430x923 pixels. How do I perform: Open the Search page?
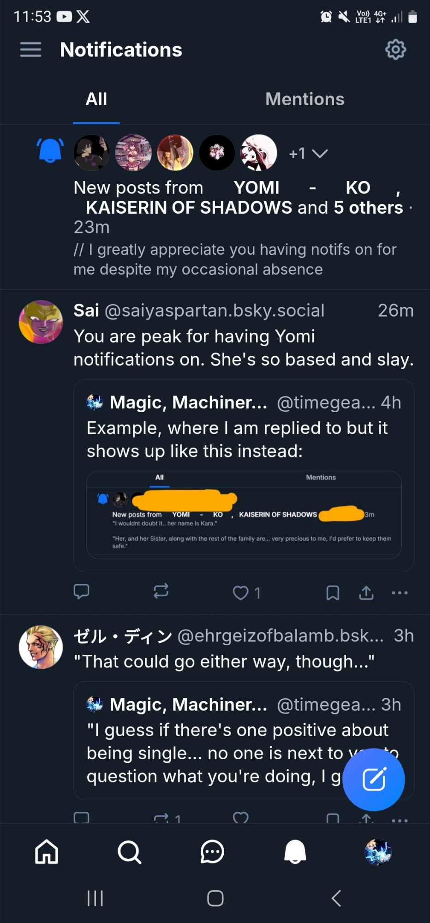(x=129, y=851)
